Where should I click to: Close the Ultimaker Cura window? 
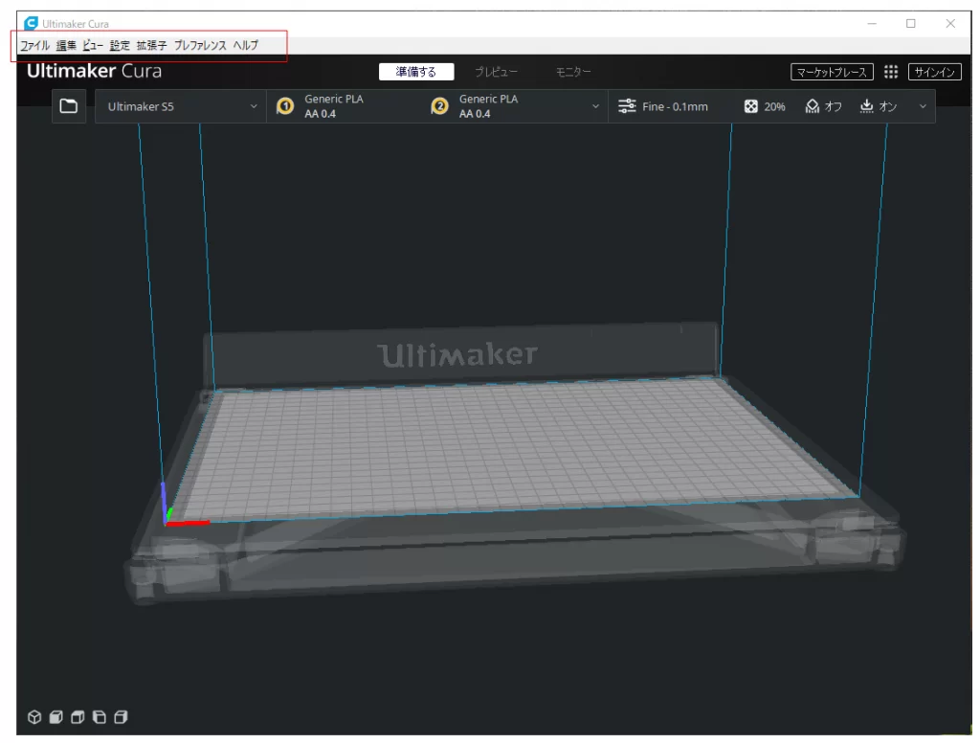[950, 23]
